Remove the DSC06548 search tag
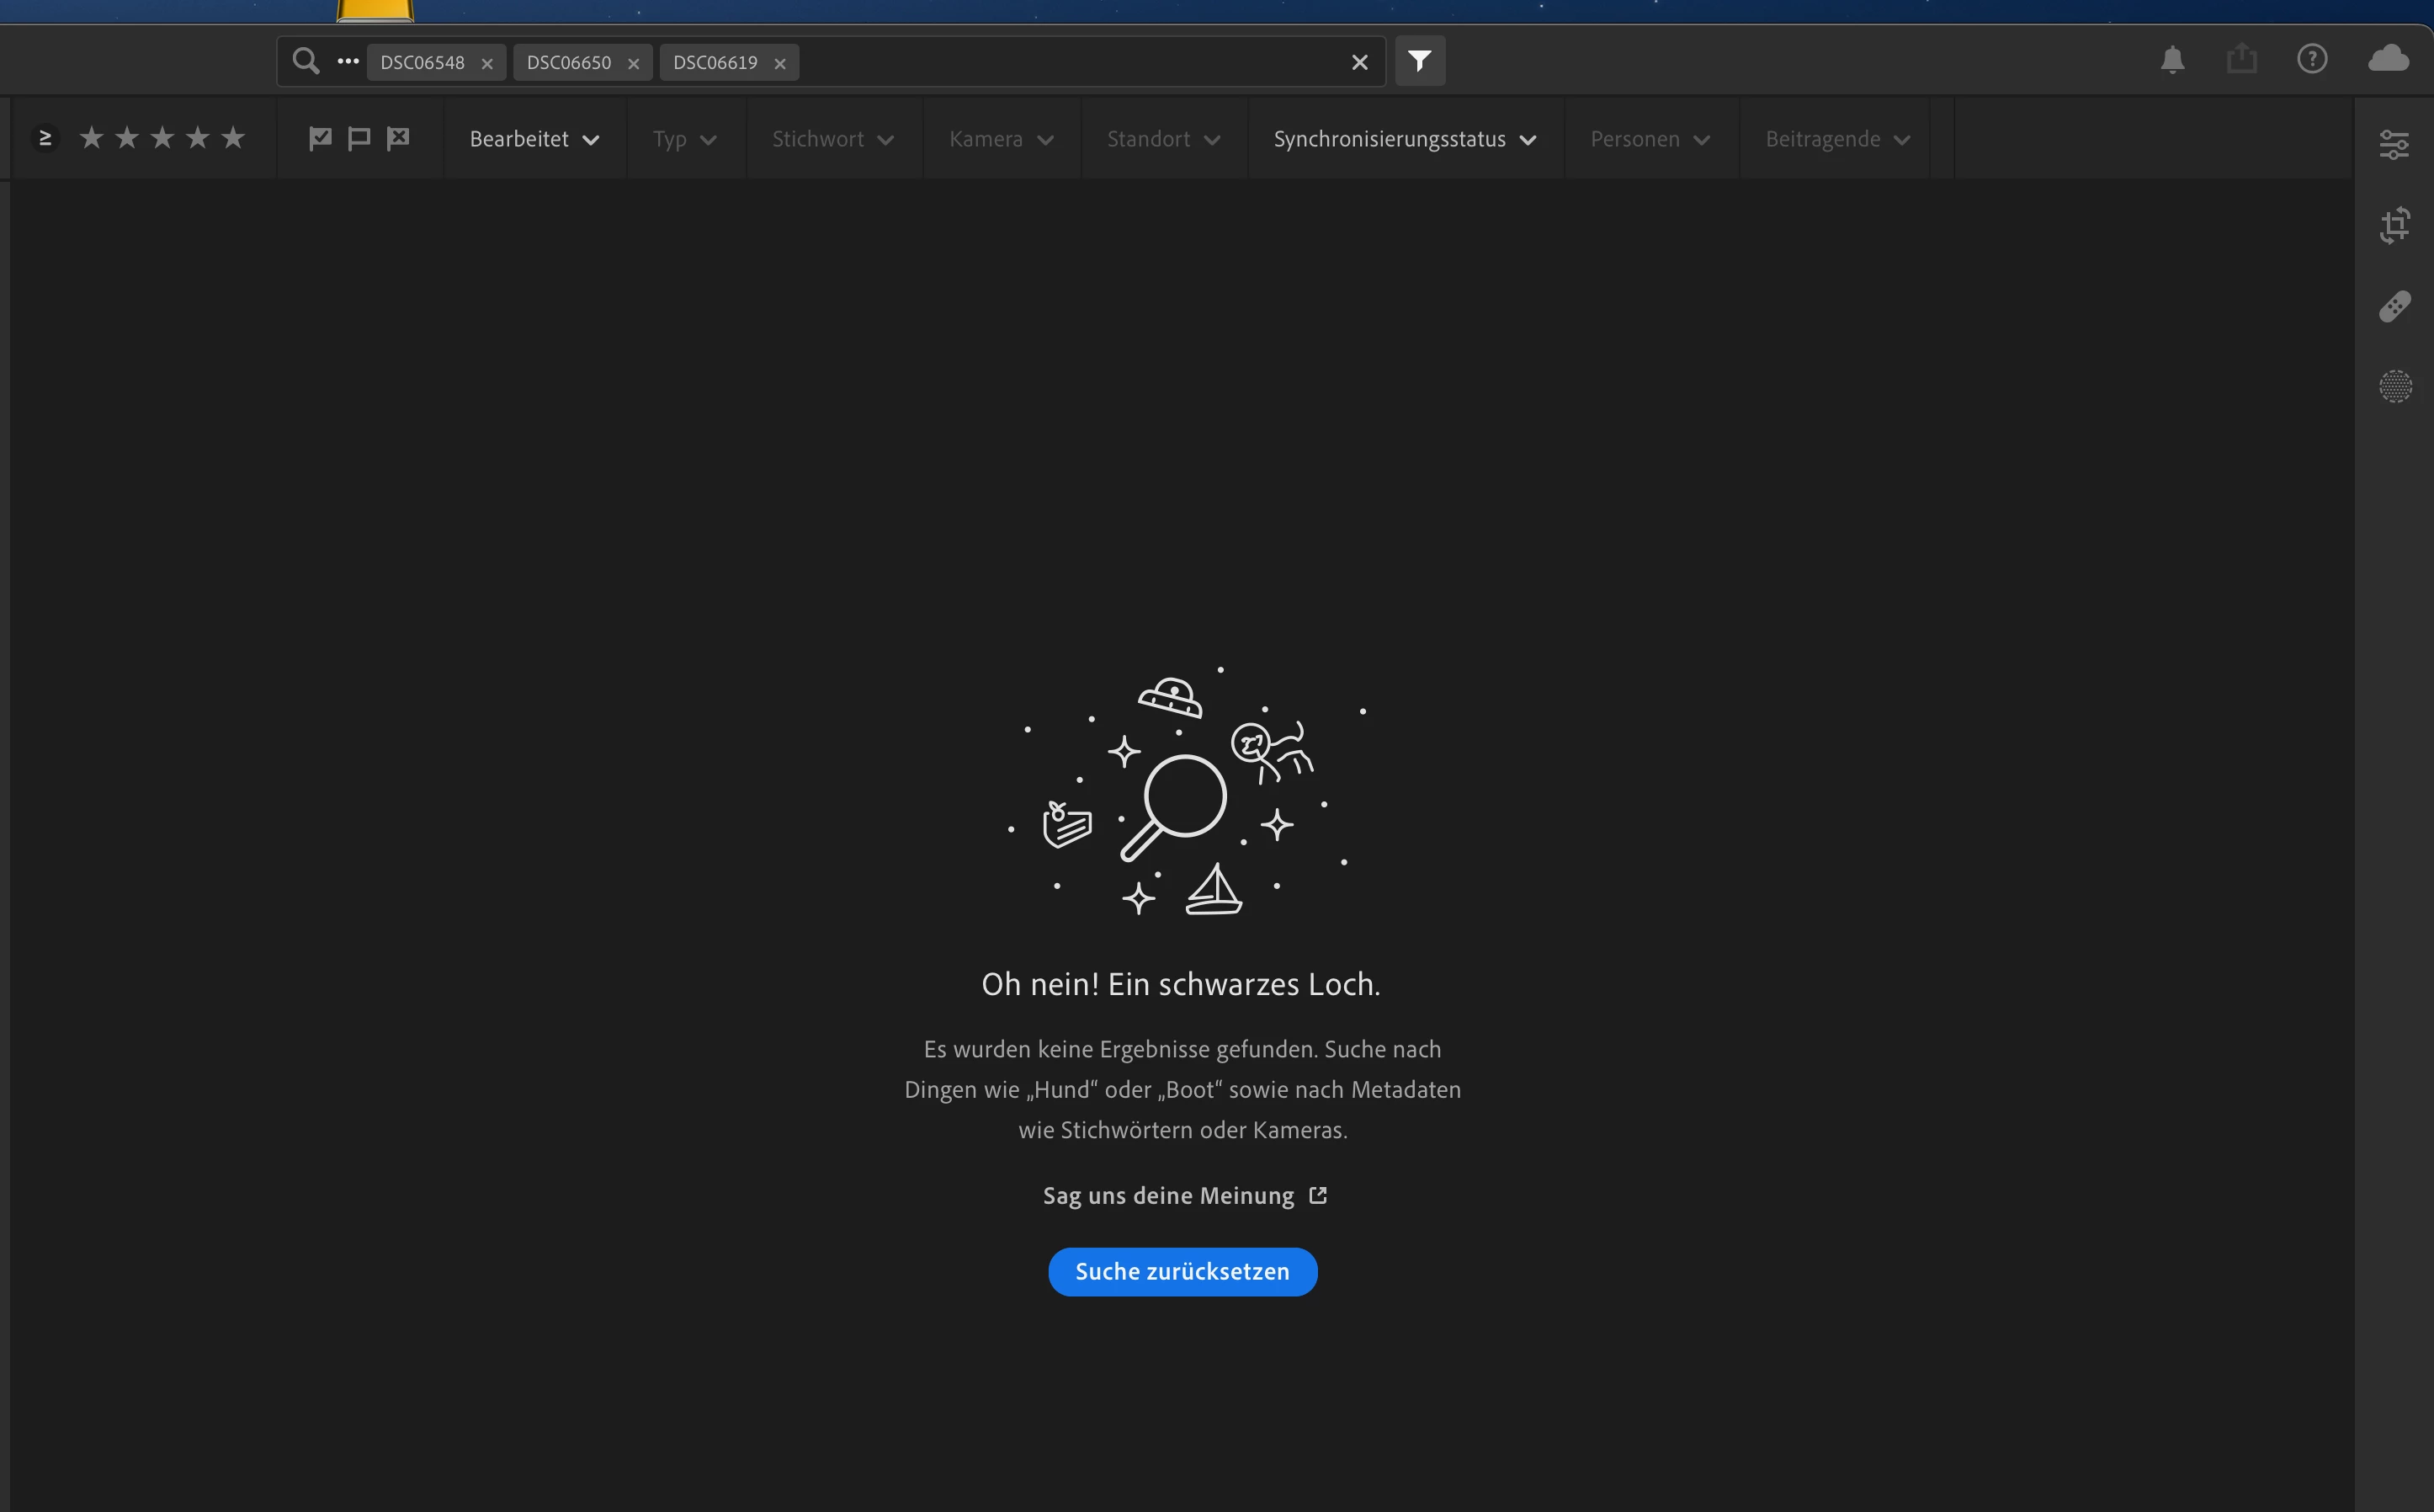 (486, 63)
